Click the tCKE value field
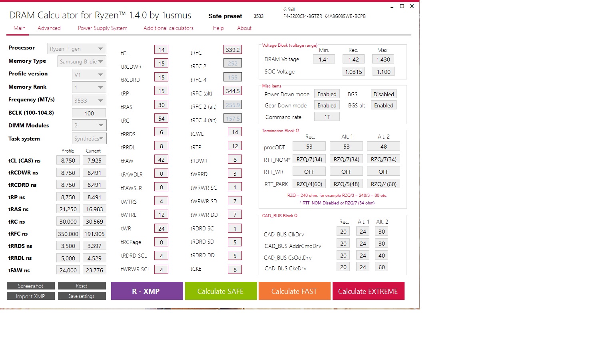The image size is (614, 345). pos(235,270)
